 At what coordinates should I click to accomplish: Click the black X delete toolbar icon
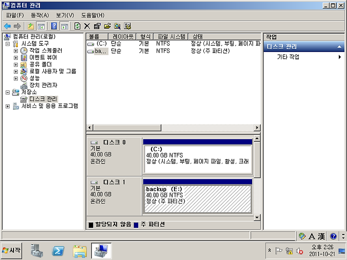[87, 26]
